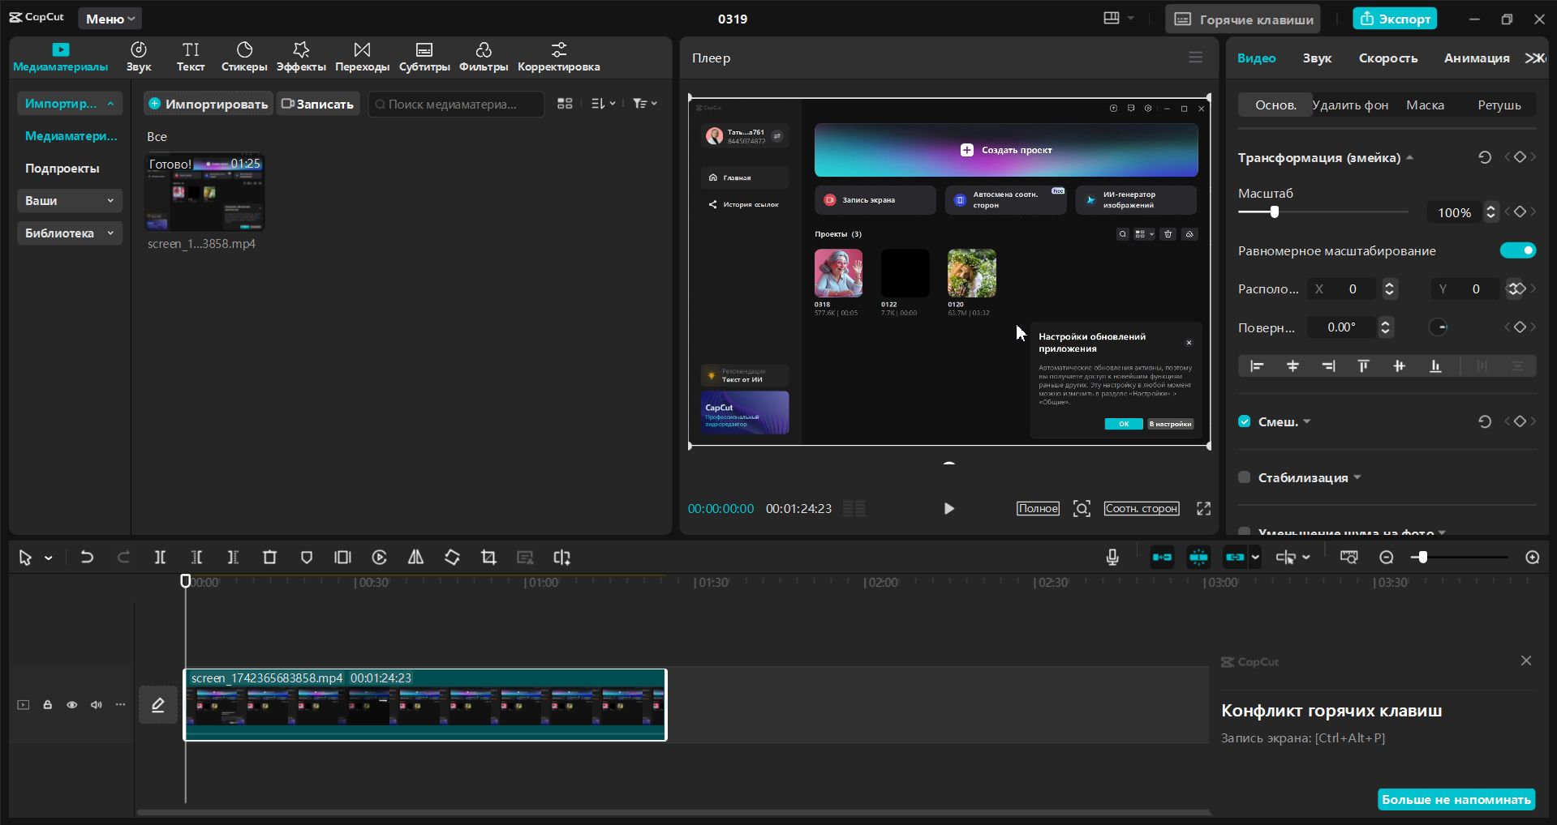
Task: Open the media filter dropdown
Action: point(645,104)
